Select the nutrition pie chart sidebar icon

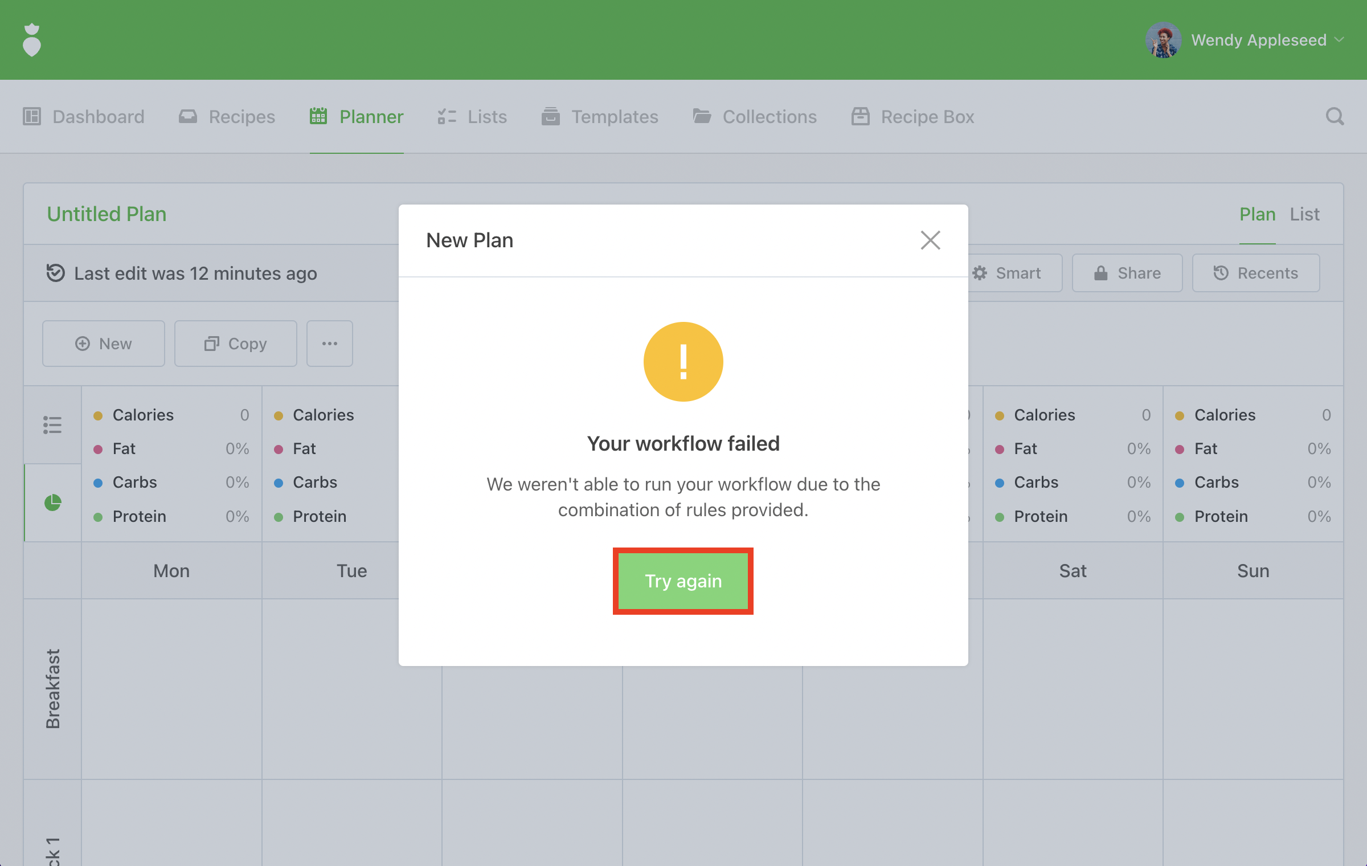(52, 503)
